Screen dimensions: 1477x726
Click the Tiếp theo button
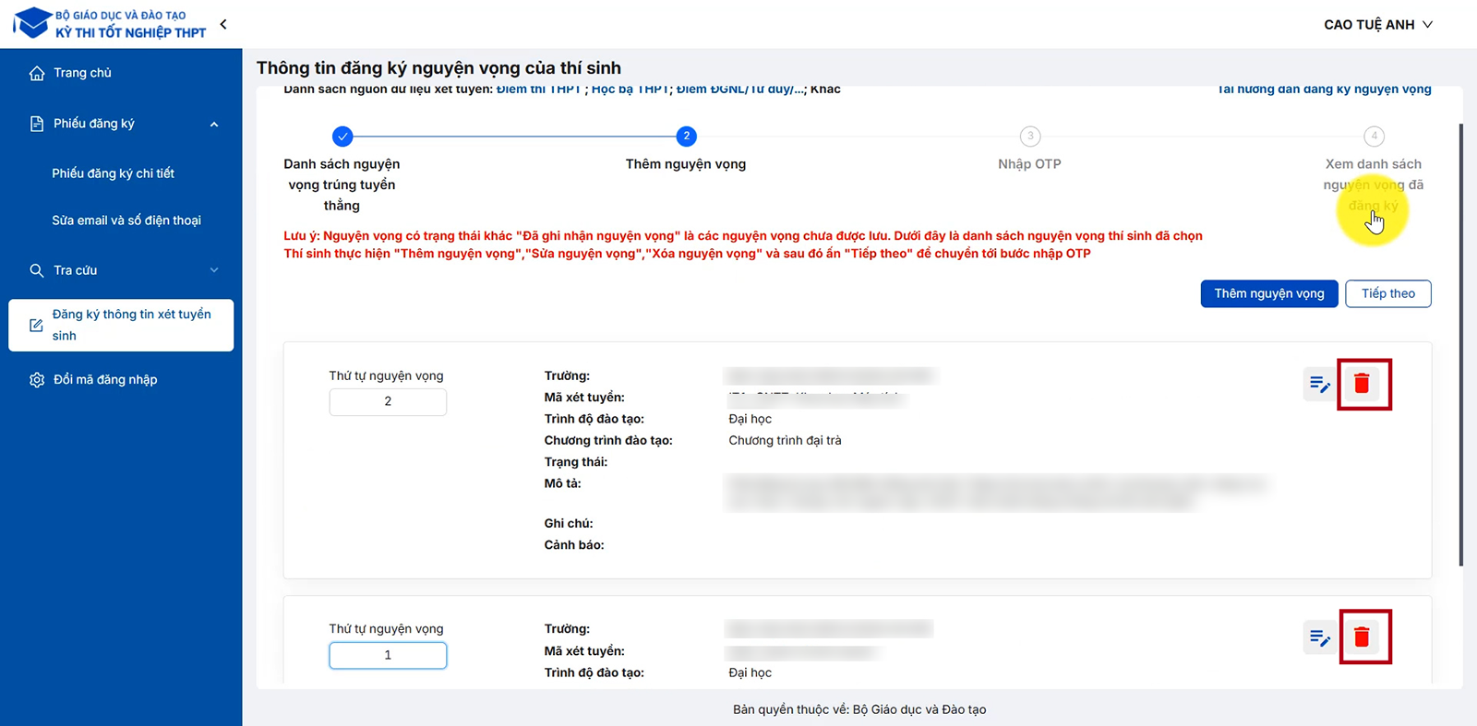pos(1387,293)
